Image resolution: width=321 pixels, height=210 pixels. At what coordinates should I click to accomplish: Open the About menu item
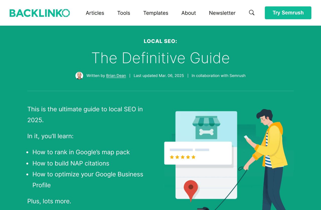(x=189, y=13)
